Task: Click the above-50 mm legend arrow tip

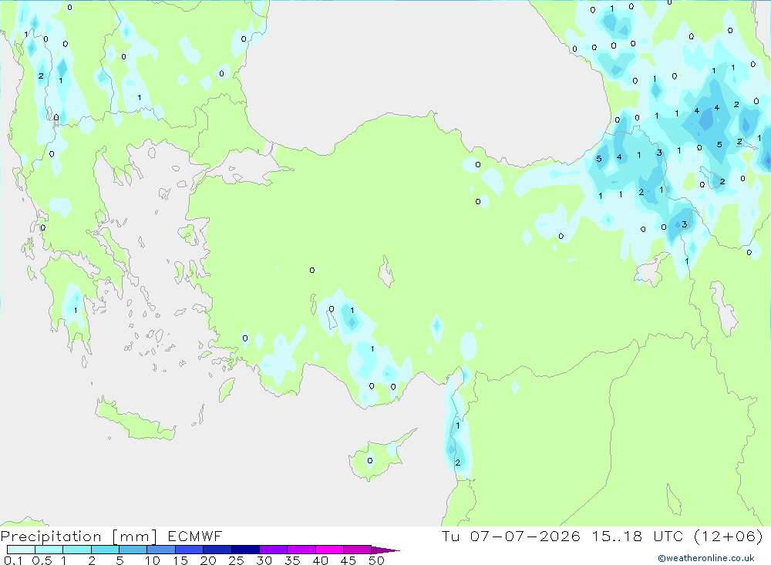Action: coord(385,550)
